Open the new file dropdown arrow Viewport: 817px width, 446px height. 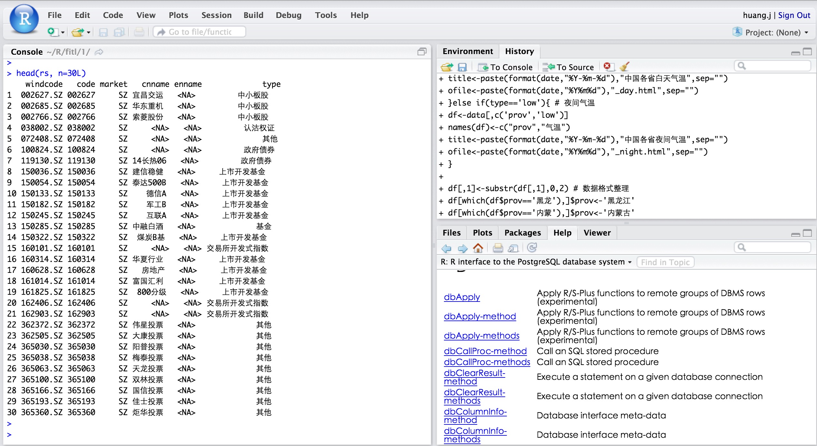[63, 33]
